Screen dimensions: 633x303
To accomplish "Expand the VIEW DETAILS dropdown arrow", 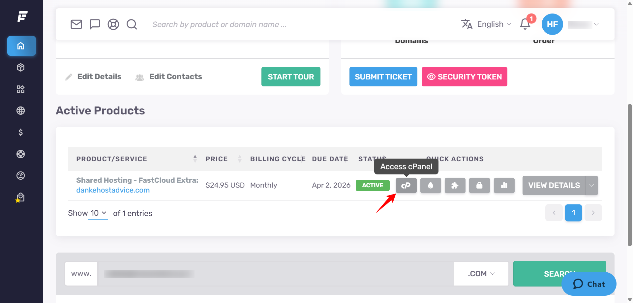I will 592,185.
